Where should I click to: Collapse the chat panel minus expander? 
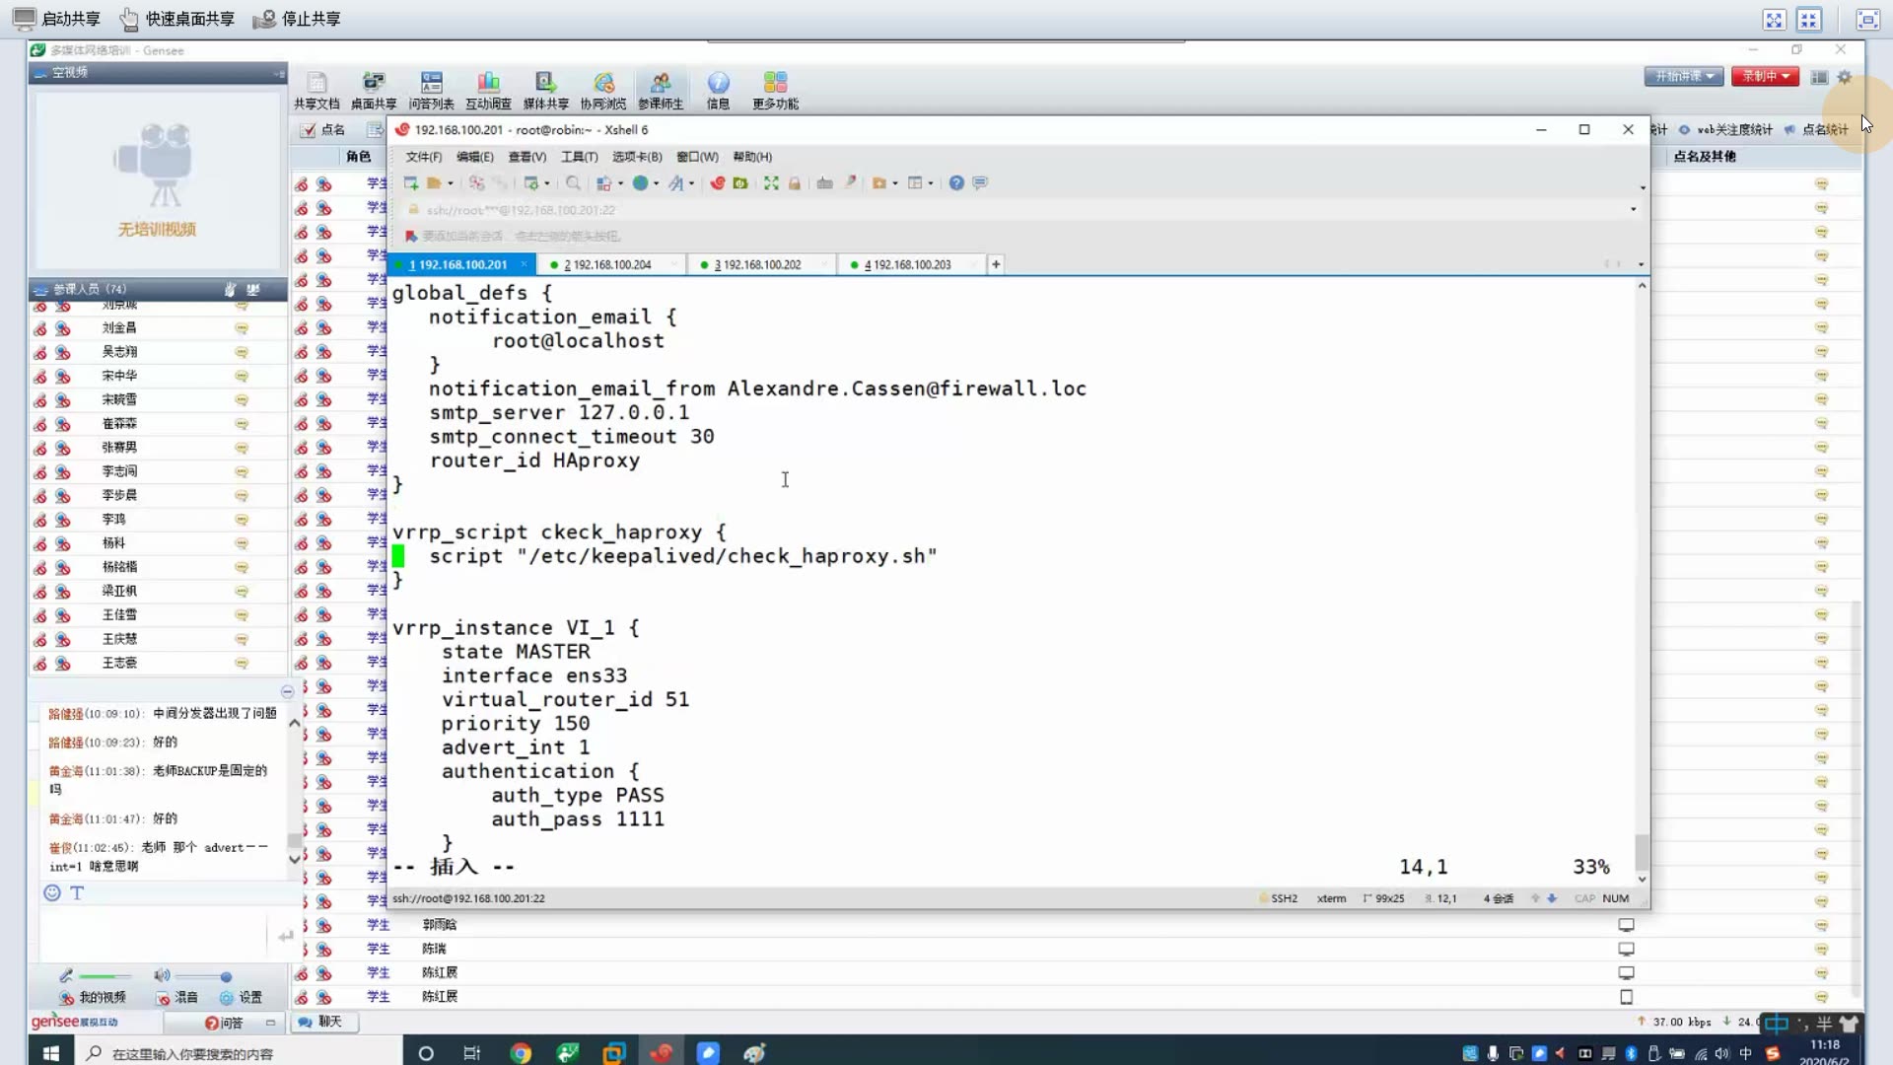[x=287, y=692]
